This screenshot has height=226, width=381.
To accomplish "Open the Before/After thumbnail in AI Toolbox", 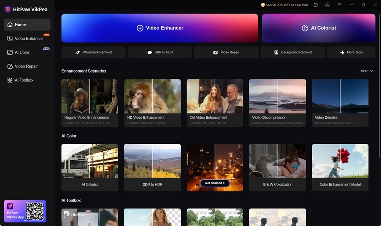I will pyautogui.click(x=278, y=217).
